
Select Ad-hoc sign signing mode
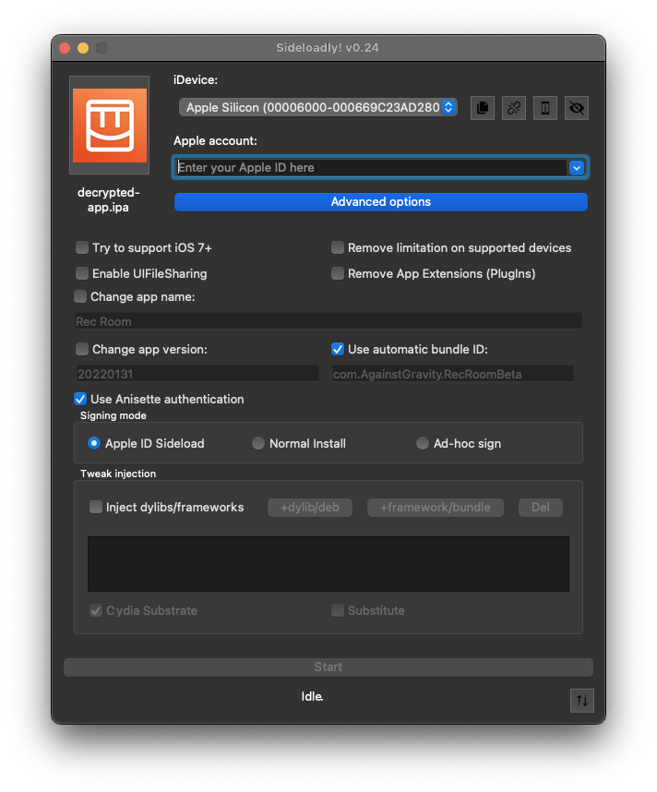[x=423, y=444]
